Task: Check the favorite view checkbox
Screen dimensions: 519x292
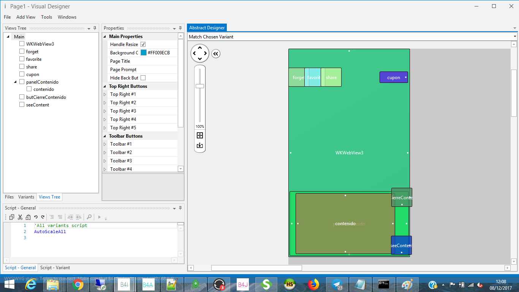Action: pos(22,59)
